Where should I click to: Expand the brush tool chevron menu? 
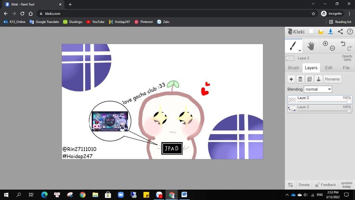click(x=300, y=50)
